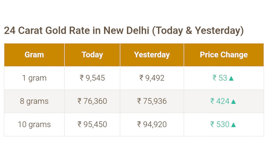The image size is (265, 149).
Task: Click the rupee symbol before 76,360
Action: pyautogui.click(x=79, y=101)
